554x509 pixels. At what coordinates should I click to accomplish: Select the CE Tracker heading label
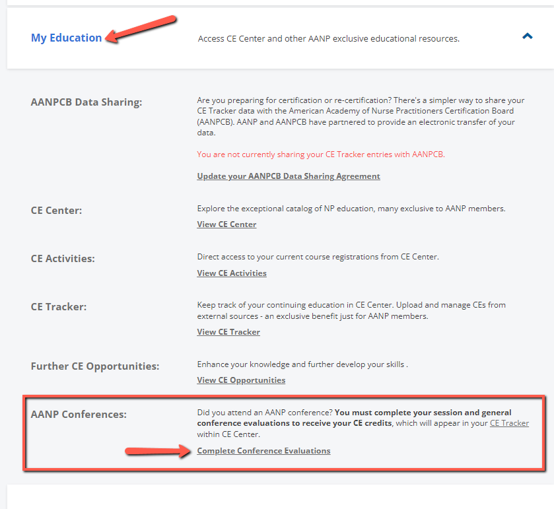click(x=58, y=307)
